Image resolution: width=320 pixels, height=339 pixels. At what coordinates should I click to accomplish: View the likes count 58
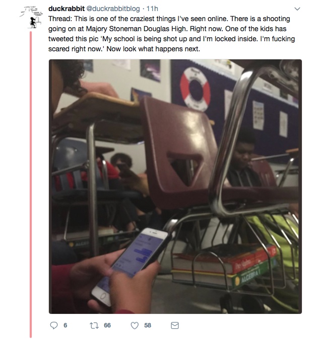[x=148, y=325]
